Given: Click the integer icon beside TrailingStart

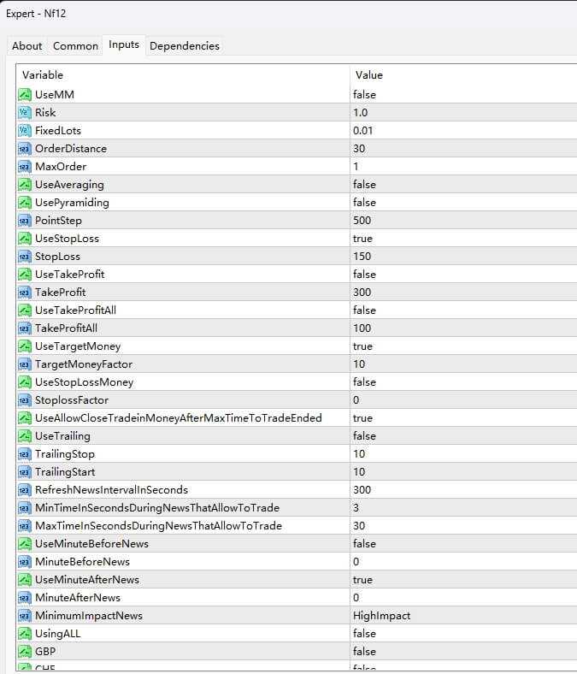Looking at the screenshot, I should click(24, 471).
